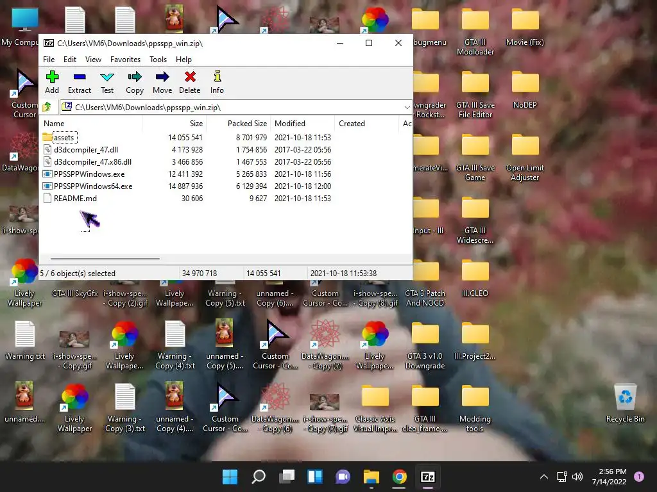Click the horizontal scrollbar of the file list
The width and height of the screenshot is (657, 492).
click(x=105, y=259)
